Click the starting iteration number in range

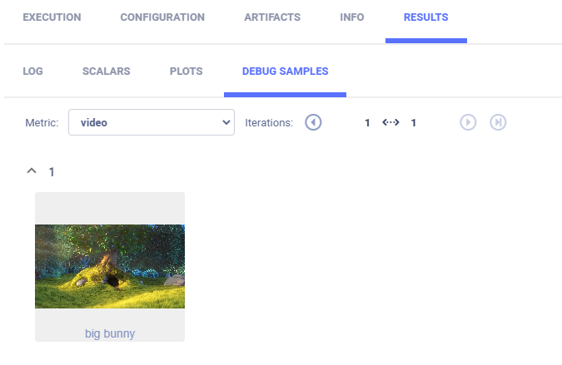pyautogui.click(x=367, y=122)
